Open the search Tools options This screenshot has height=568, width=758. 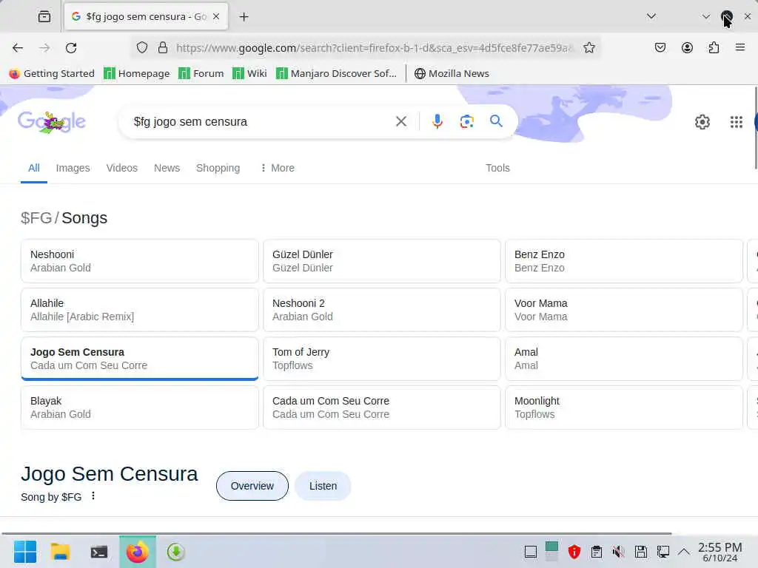(497, 168)
